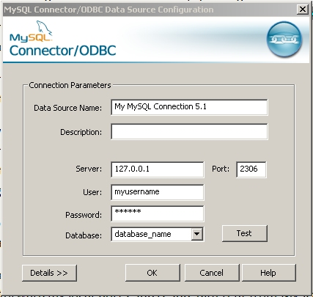Click the Port field showing 2306

(251, 169)
